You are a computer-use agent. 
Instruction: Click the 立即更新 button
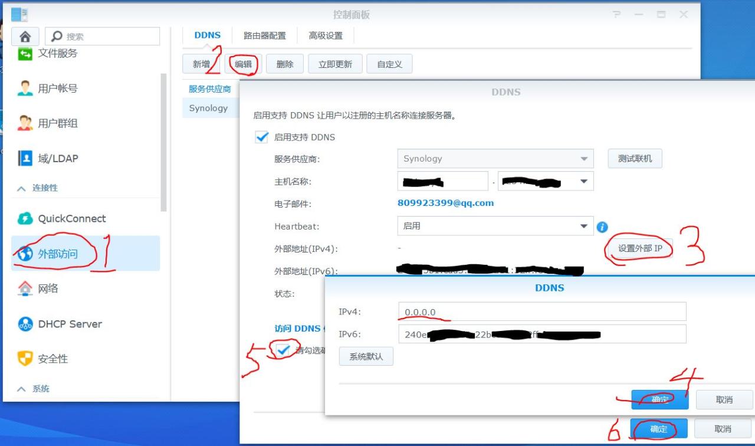(335, 64)
